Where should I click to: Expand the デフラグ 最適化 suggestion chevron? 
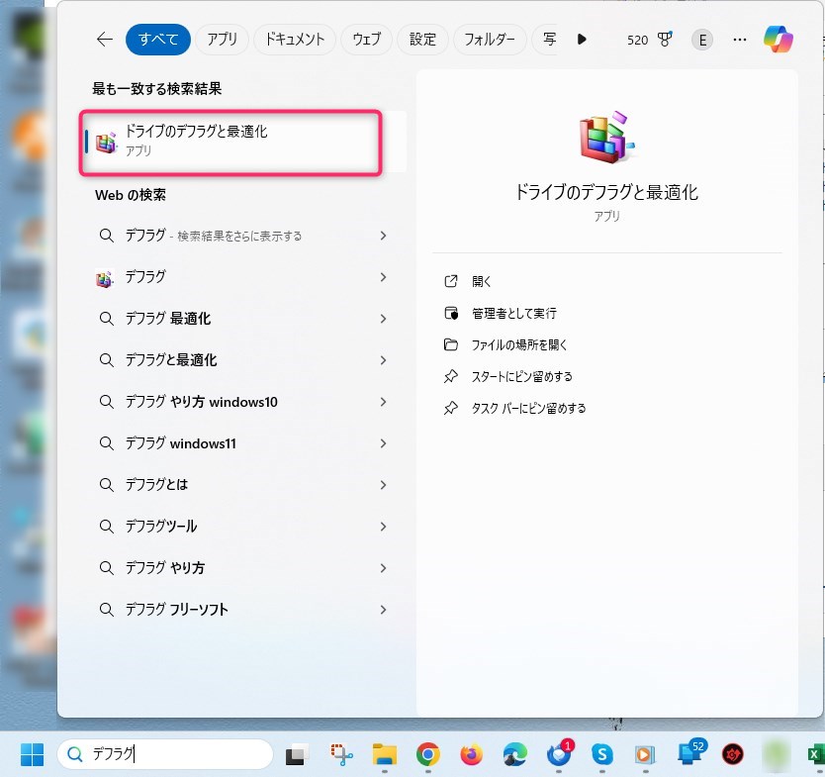[x=383, y=319]
